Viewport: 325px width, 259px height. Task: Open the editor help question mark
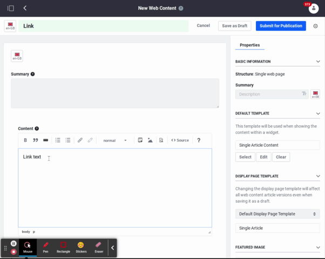click(x=199, y=140)
